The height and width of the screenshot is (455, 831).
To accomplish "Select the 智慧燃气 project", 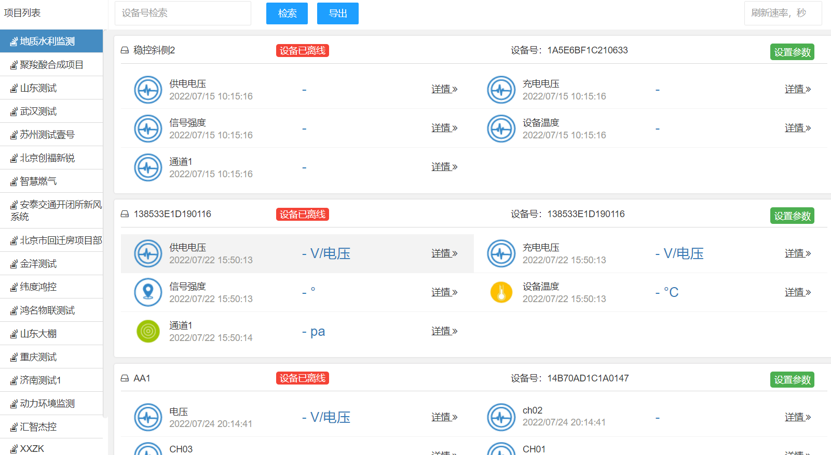I will click(x=51, y=181).
